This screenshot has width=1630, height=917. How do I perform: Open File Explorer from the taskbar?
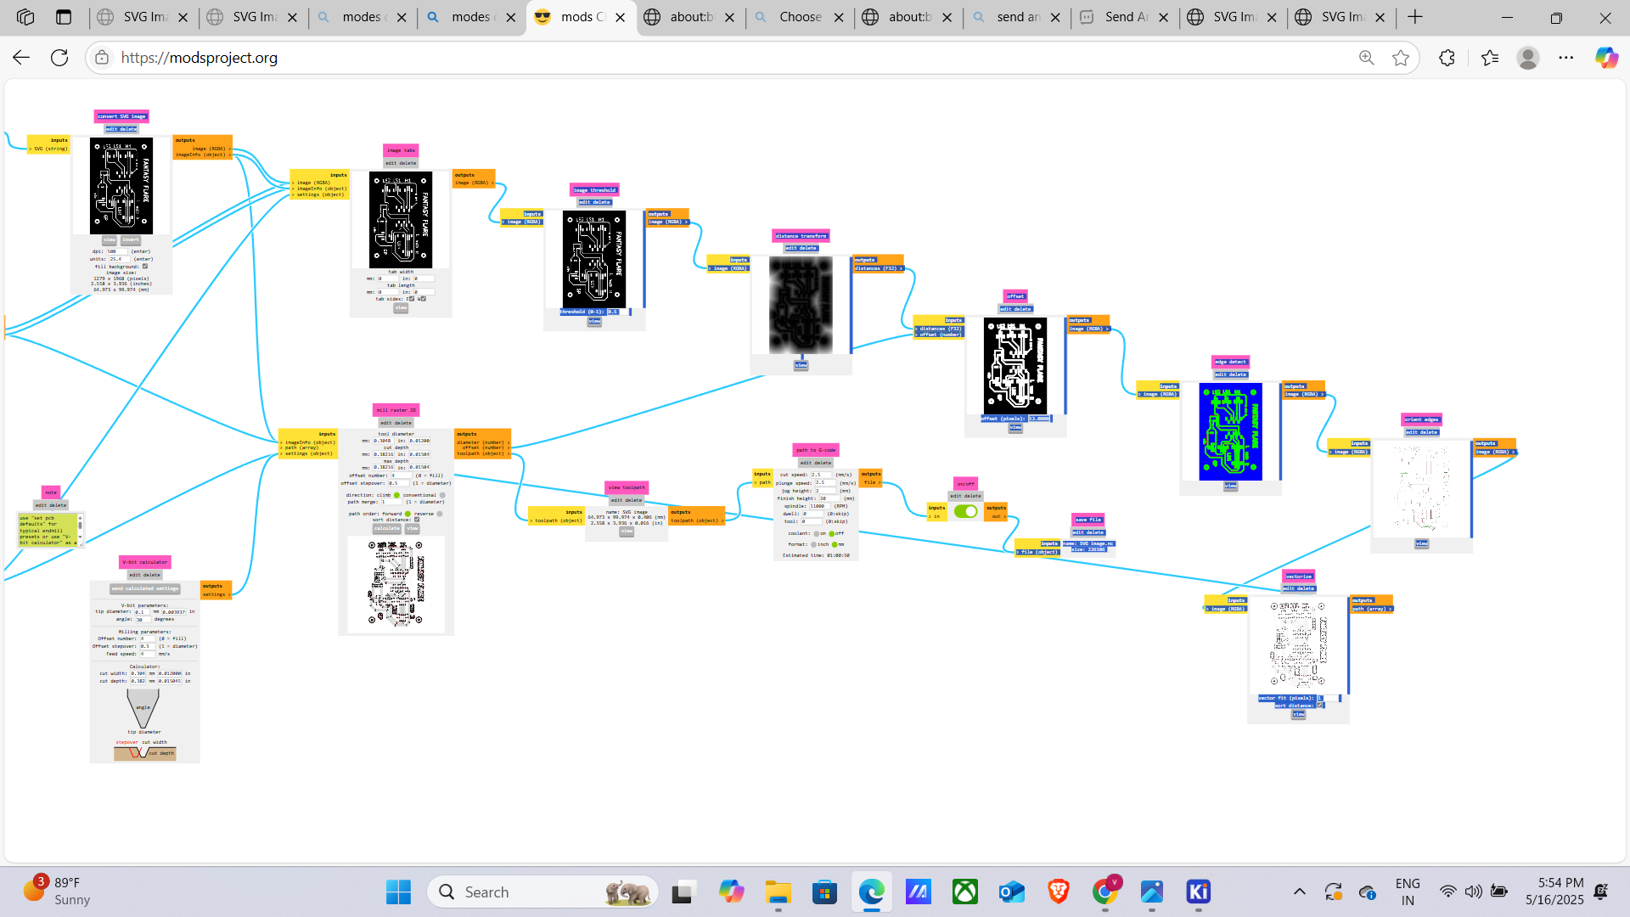pyautogui.click(x=778, y=892)
